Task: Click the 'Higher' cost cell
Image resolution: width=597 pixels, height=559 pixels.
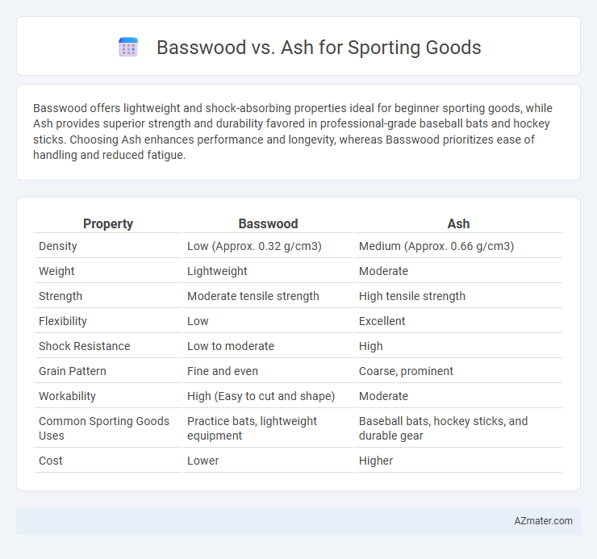Action: tap(376, 461)
